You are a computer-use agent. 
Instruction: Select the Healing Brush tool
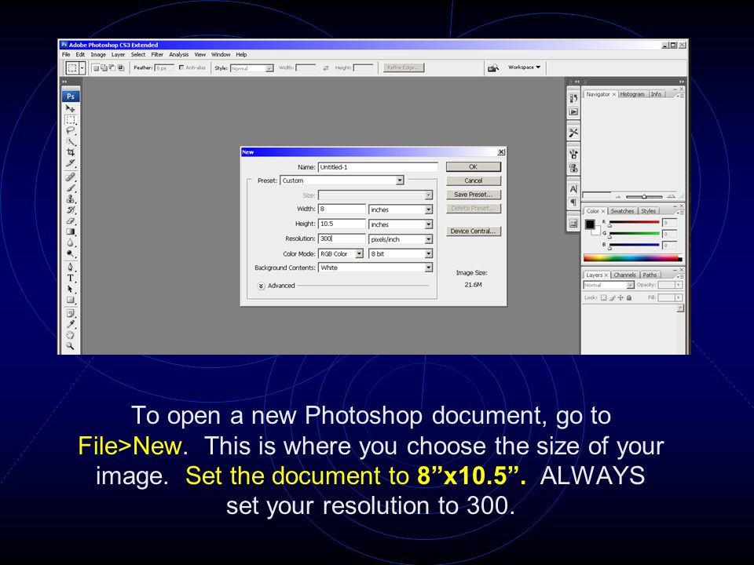[x=70, y=177]
